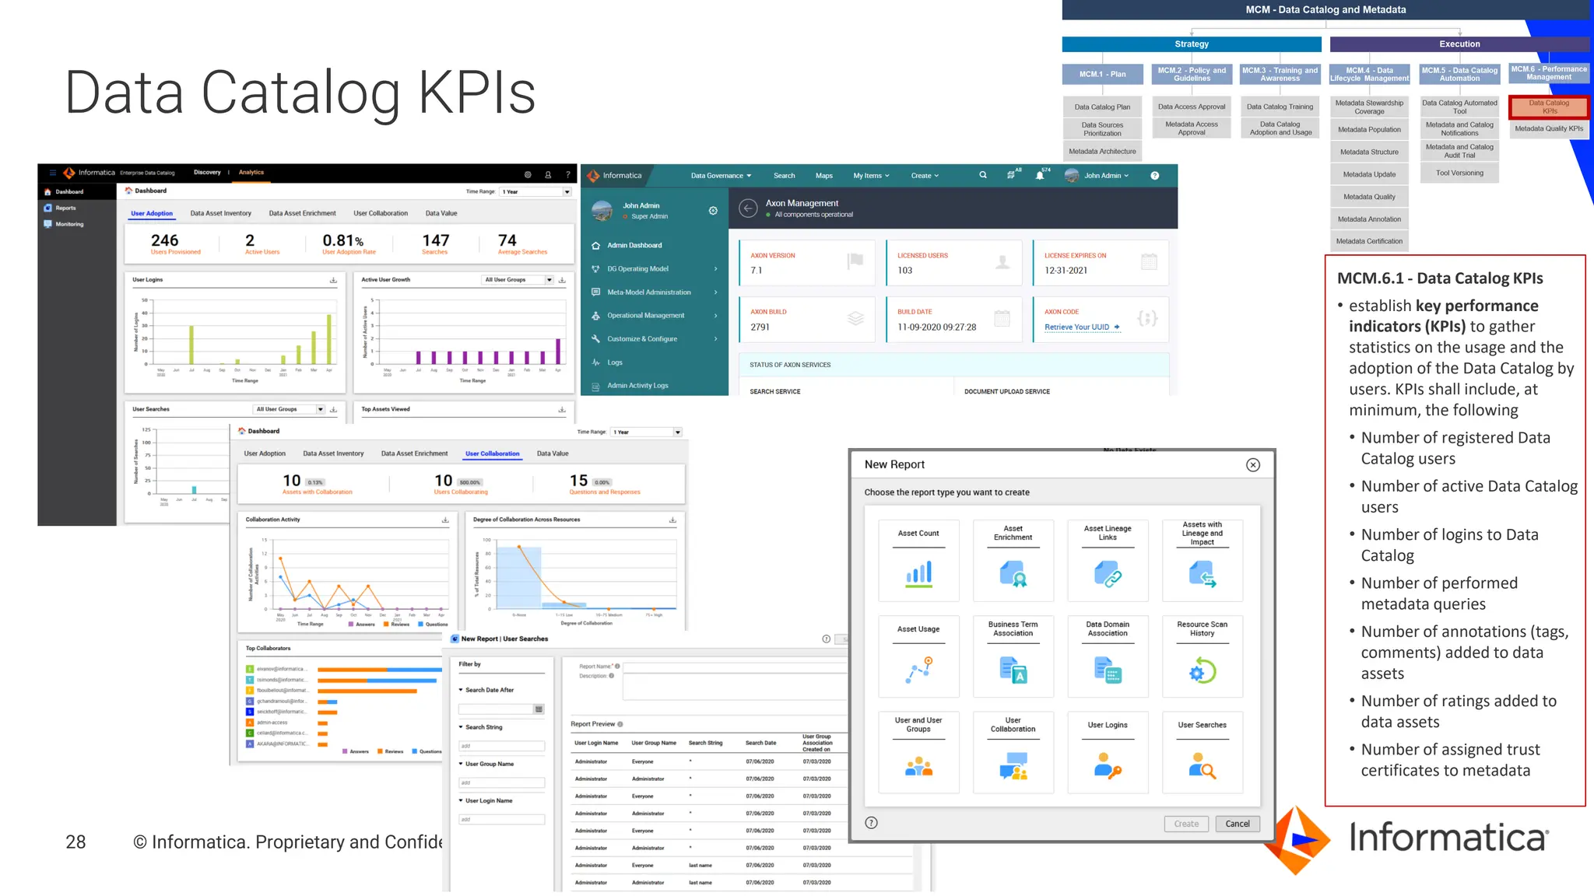Open Data Asset Enrichment tab on User Collaboration dashboard
This screenshot has height=896, width=1594.
pyautogui.click(x=415, y=453)
